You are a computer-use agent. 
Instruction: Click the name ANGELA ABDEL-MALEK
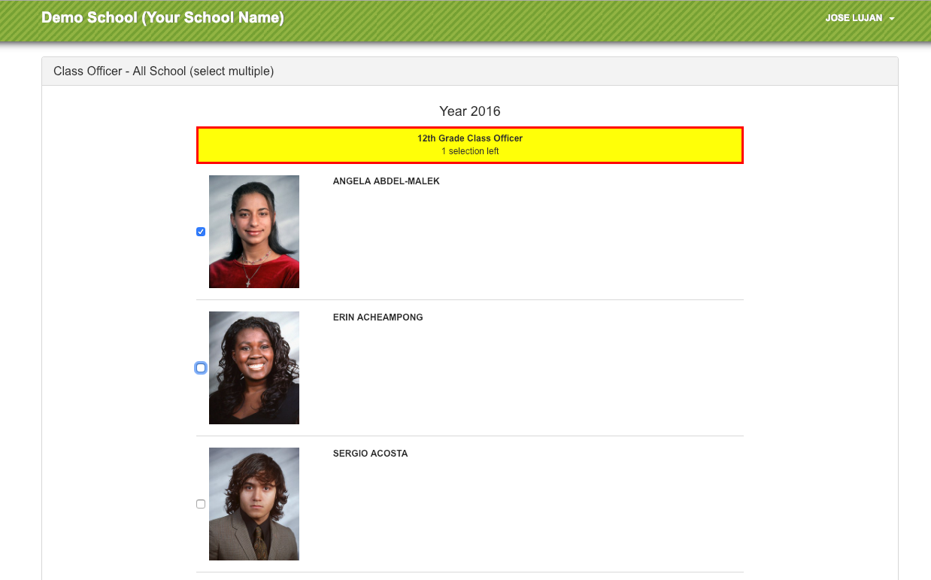pyautogui.click(x=386, y=181)
